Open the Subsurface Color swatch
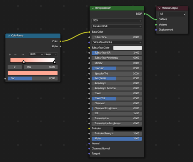This screenshot has height=162, width=193. tap(128, 48)
